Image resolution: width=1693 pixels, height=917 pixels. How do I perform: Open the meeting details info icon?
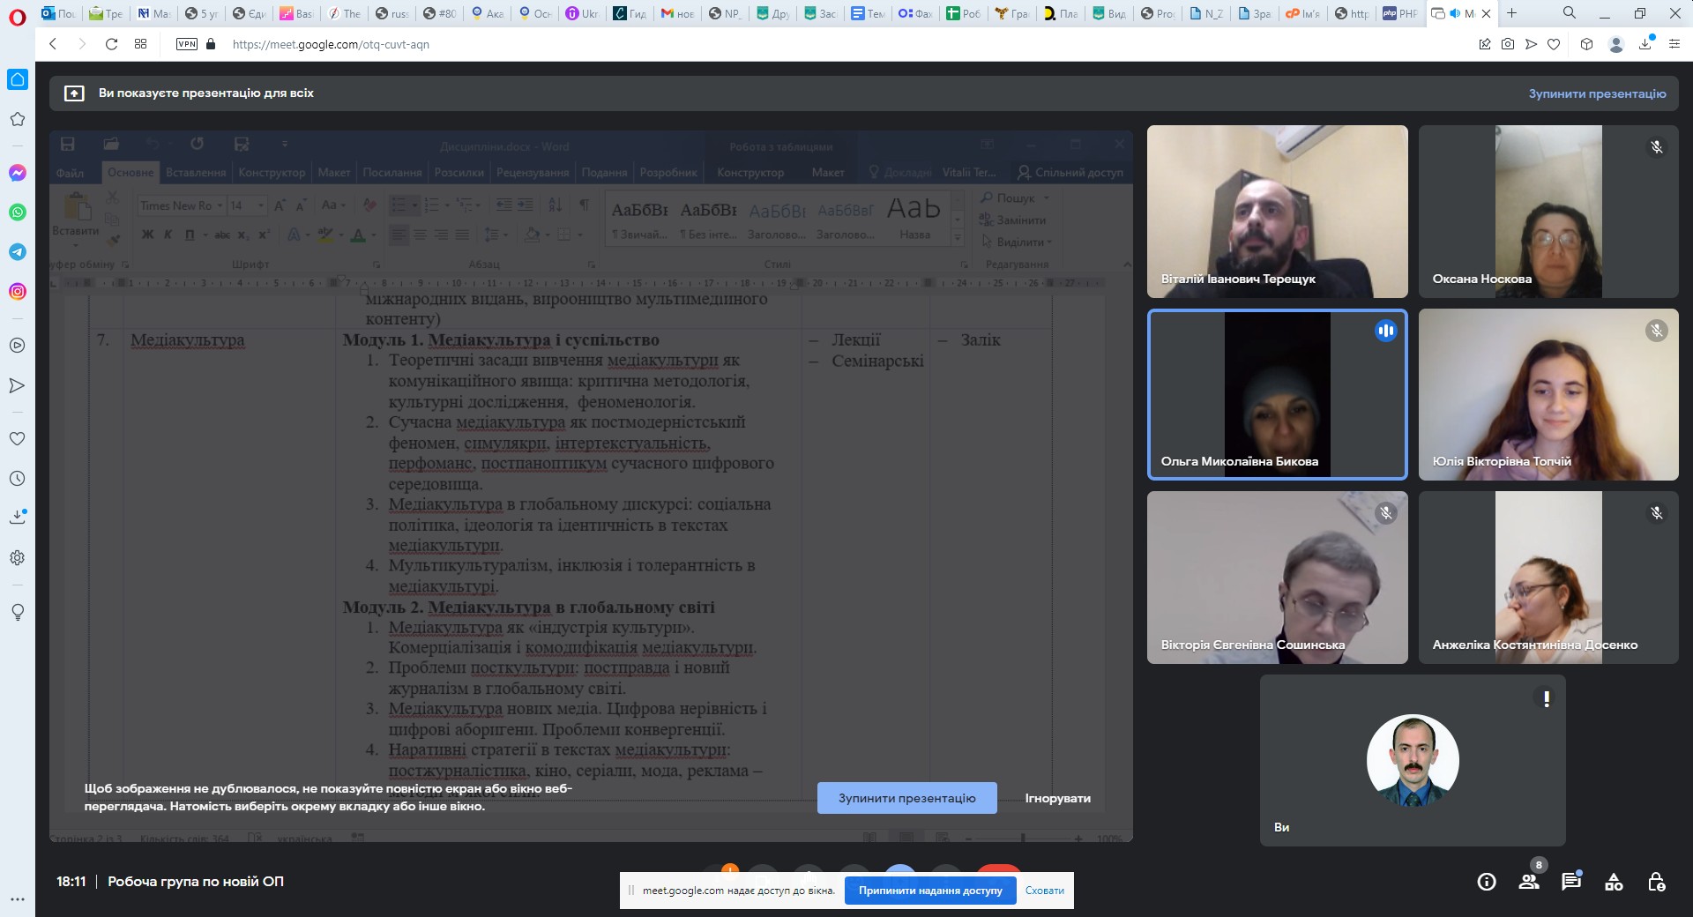(1487, 882)
